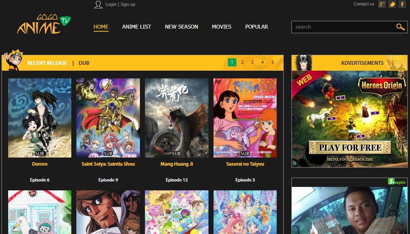
Task: Open the POPULAR menu item
Action: click(x=257, y=27)
